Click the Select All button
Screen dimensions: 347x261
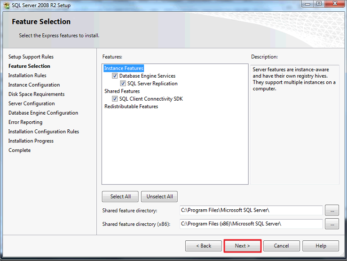(120, 197)
